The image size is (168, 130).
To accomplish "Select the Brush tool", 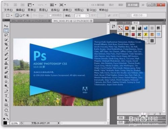I will pyautogui.click(x=6, y=59).
